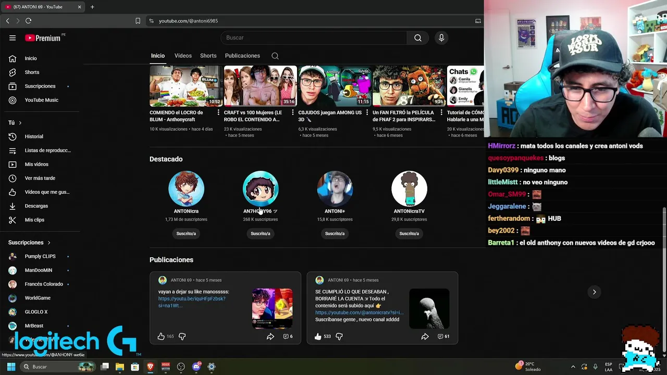667x375 pixels.
Task: Open the YouTube hamburger guide menu
Action: [x=13, y=37]
